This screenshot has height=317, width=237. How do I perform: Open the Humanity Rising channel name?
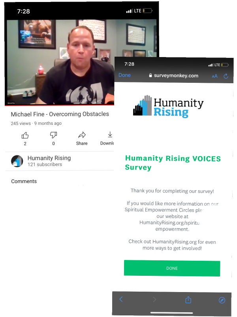pos(49,158)
